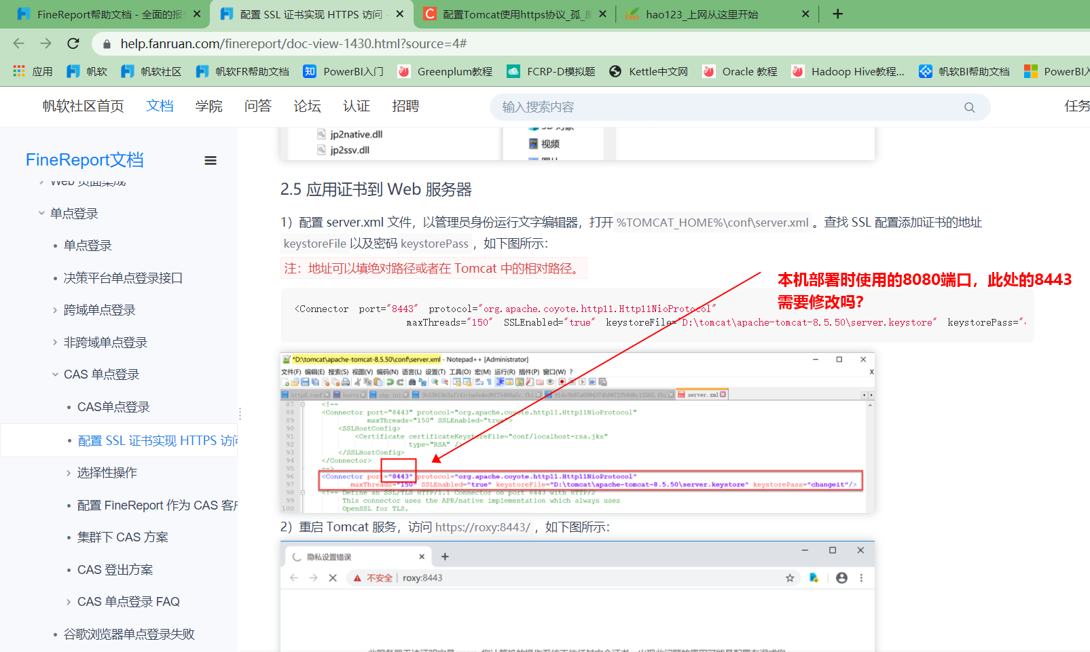Screen dimensions: 1090x652
Task: Open the 帆软 bookmark
Action: pyautogui.click(x=87, y=71)
